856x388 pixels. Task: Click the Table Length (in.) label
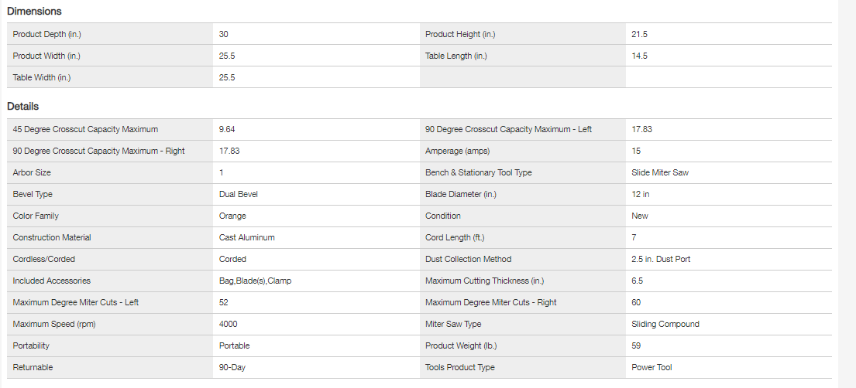point(456,56)
